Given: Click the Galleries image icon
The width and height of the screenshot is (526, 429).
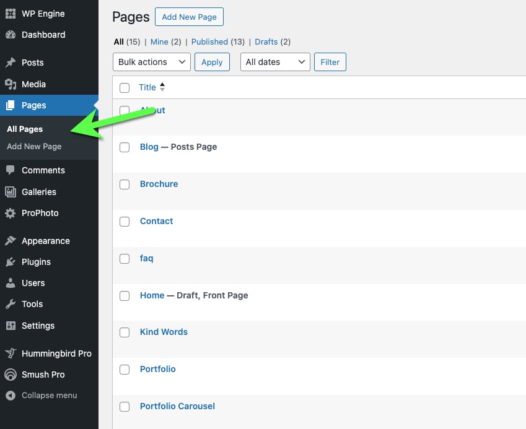Looking at the screenshot, I should click(x=11, y=192).
